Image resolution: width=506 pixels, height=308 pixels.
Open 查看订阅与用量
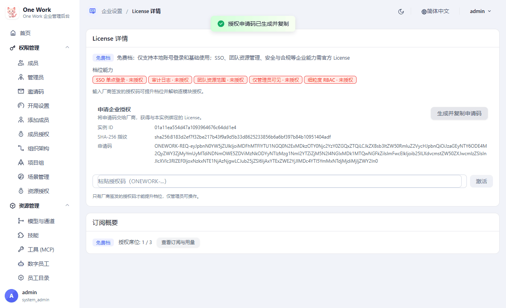(178, 242)
